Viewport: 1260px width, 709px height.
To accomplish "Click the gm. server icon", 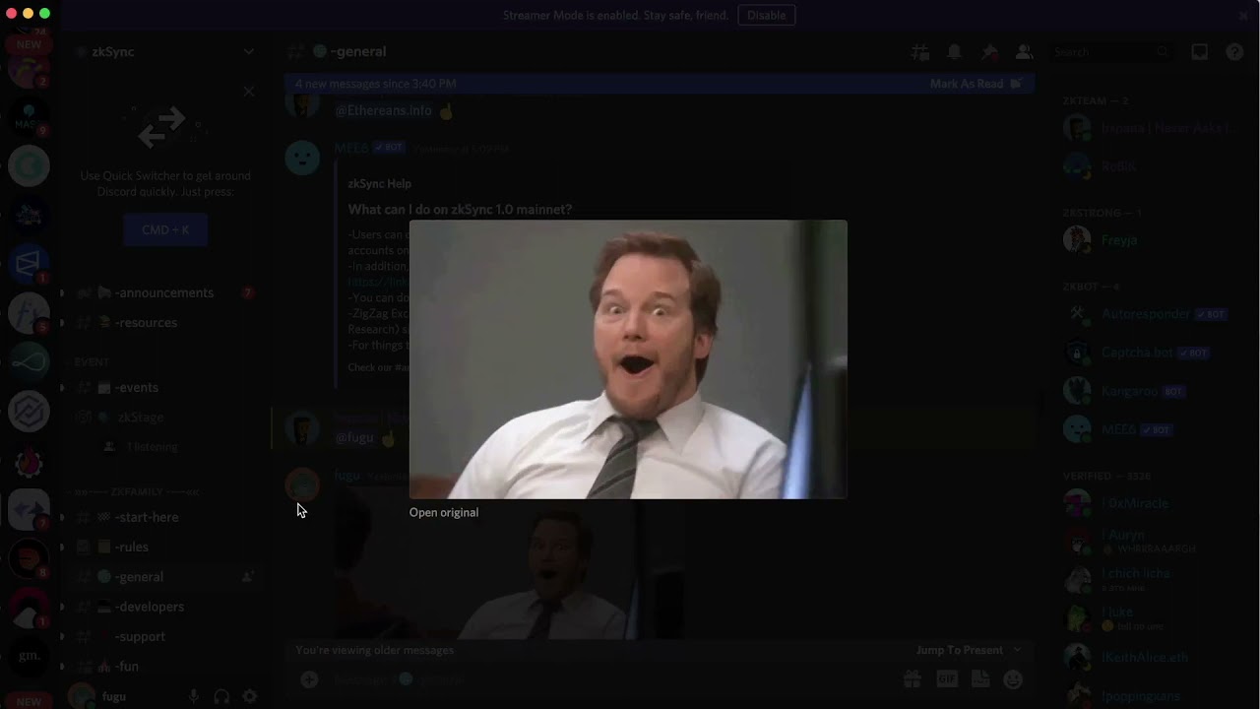I will tap(29, 656).
